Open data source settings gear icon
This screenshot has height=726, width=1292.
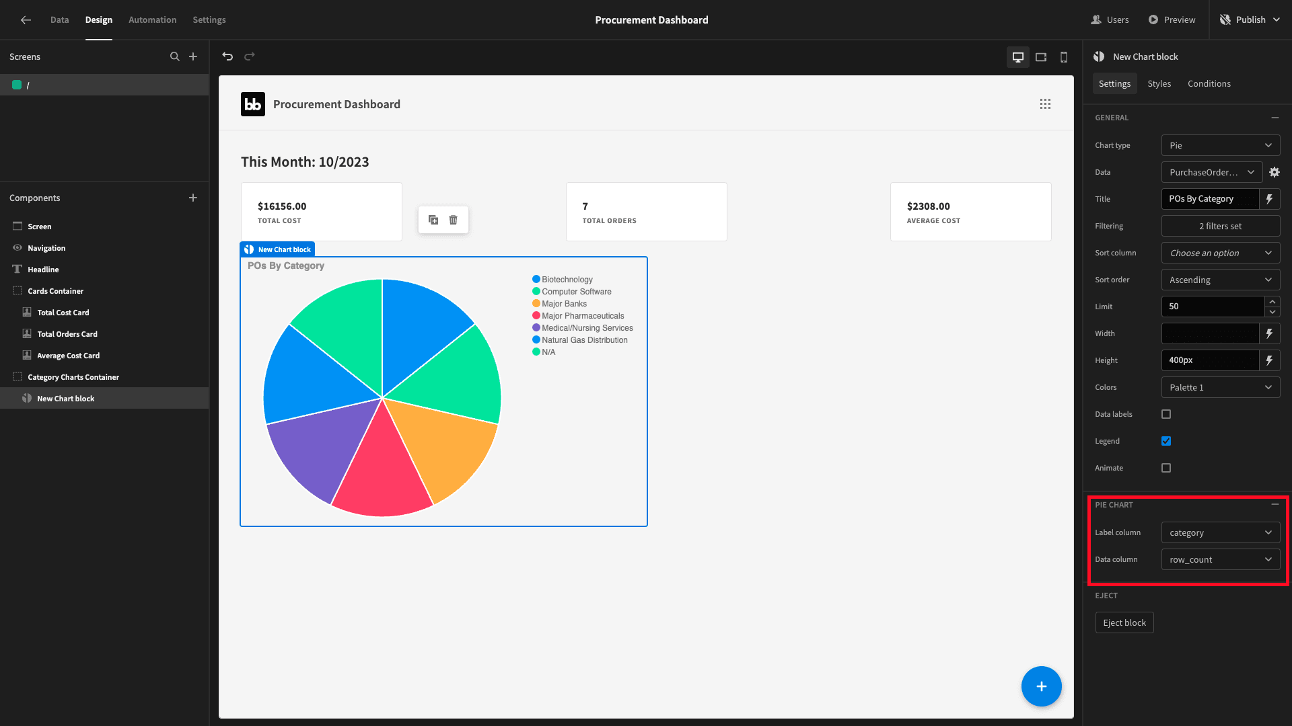pos(1275,172)
